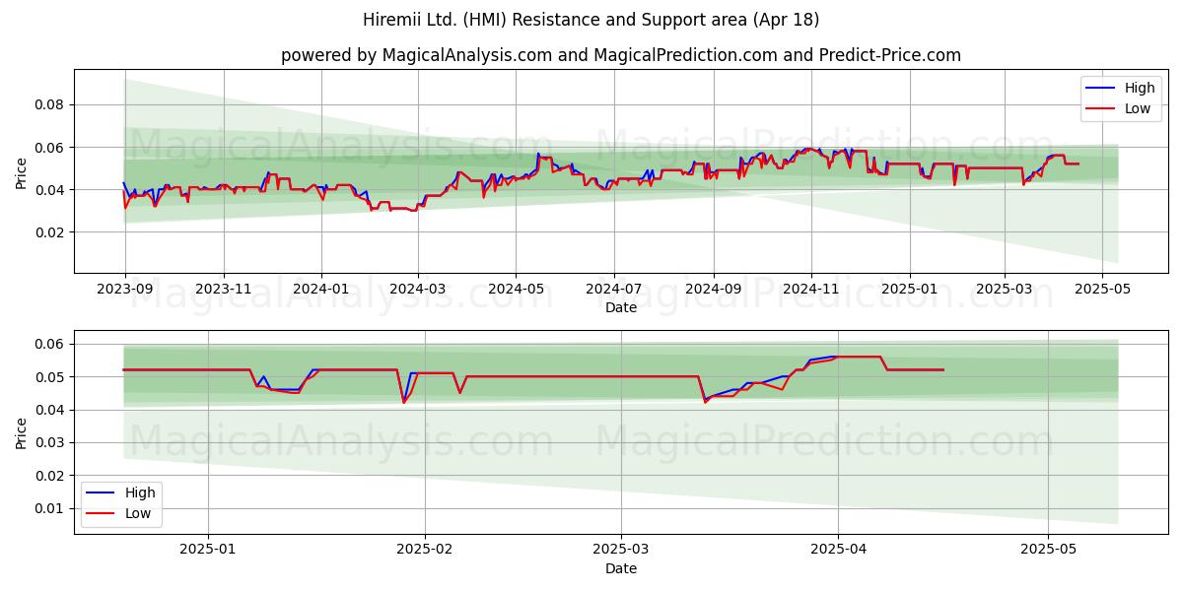
Task: Click the '2025-05' tick label on upper axis
Action: pyautogui.click(x=1103, y=290)
